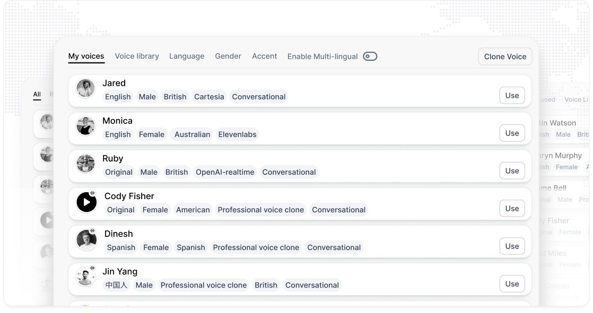
Task: Select the All tab in background panel
Action: (x=37, y=94)
